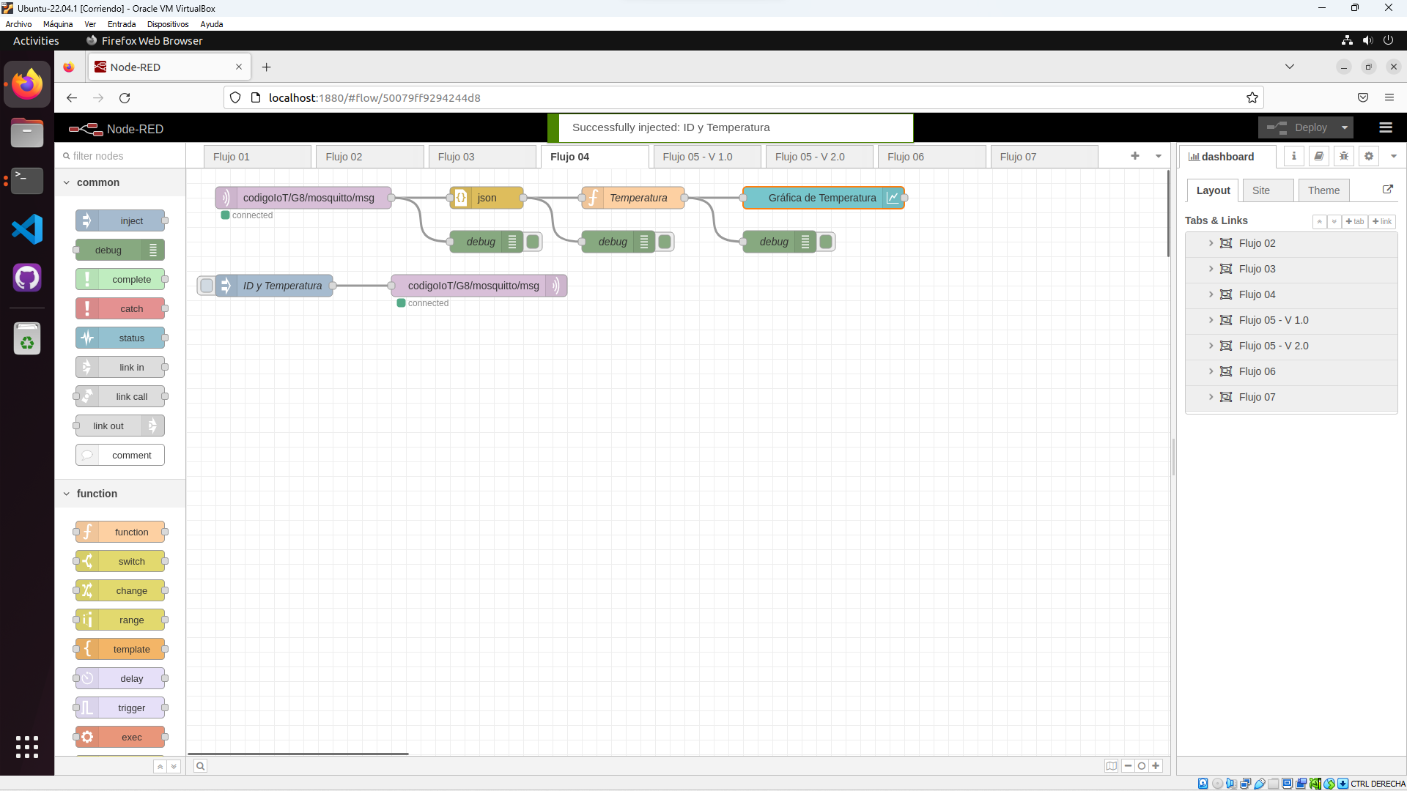This screenshot has height=791, width=1407.
Task: Toggle the debug node under Gráfica de Temperatura
Action: coord(826,242)
